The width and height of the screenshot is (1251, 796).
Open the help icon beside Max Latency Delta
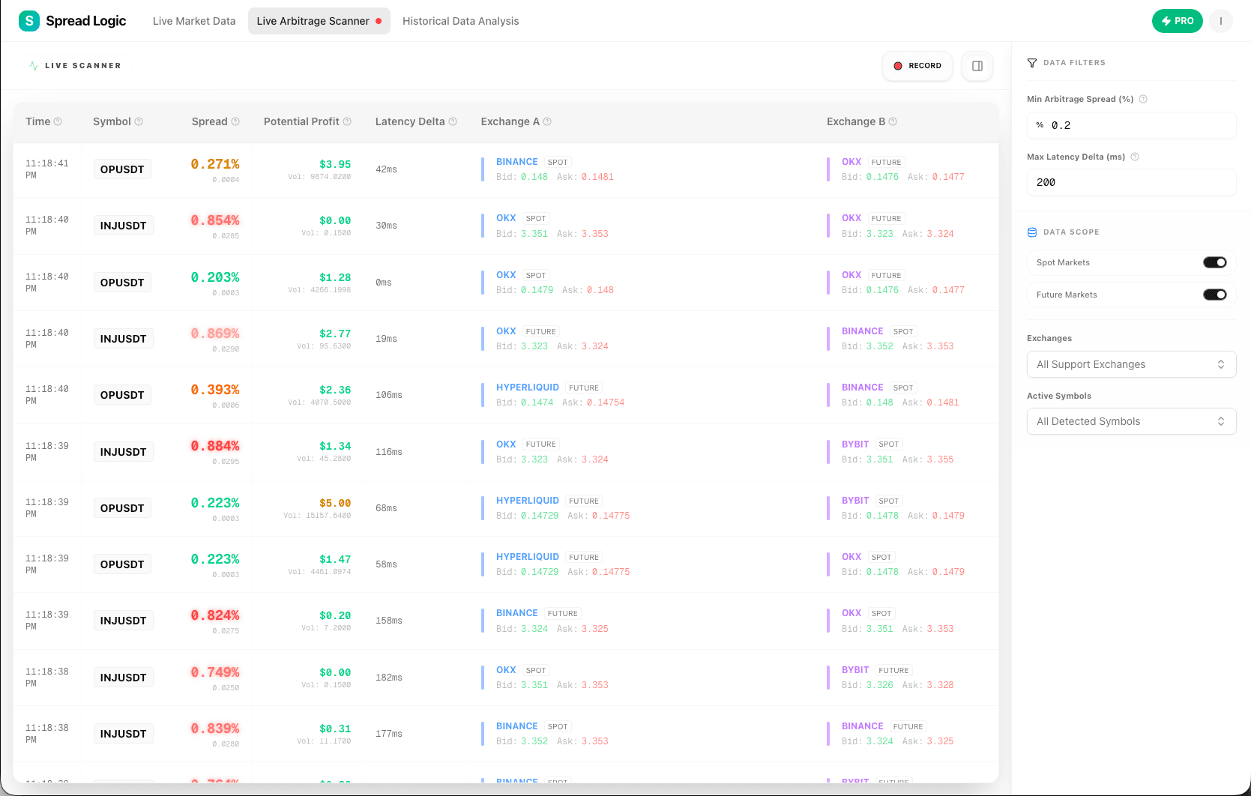(x=1134, y=157)
